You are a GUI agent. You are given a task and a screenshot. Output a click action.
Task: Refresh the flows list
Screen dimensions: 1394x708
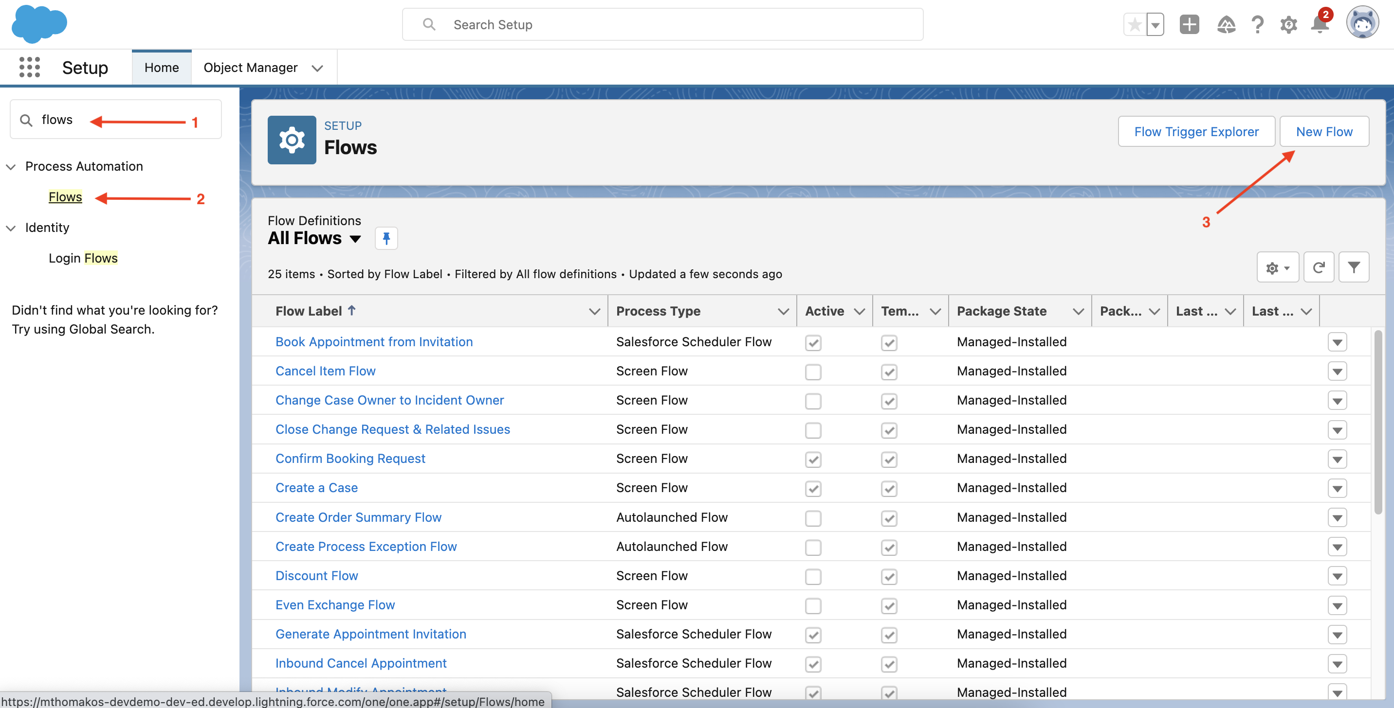(1318, 267)
